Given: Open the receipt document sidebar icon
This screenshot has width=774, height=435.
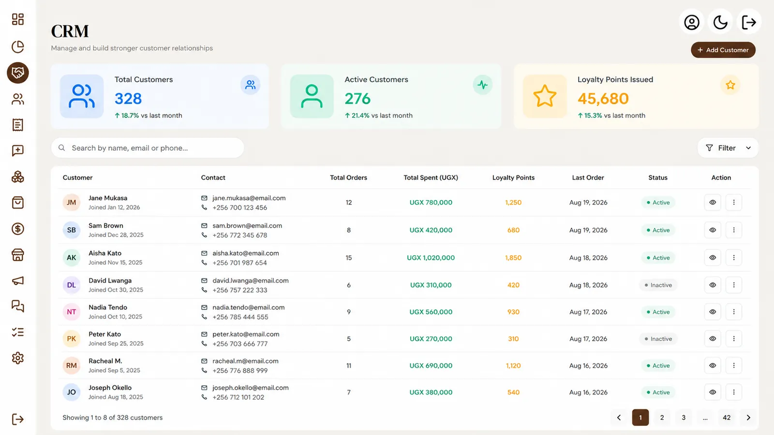Looking at the screenshot, I should point(18,125).
